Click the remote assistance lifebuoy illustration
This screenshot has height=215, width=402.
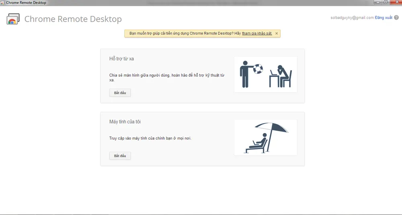266,75
